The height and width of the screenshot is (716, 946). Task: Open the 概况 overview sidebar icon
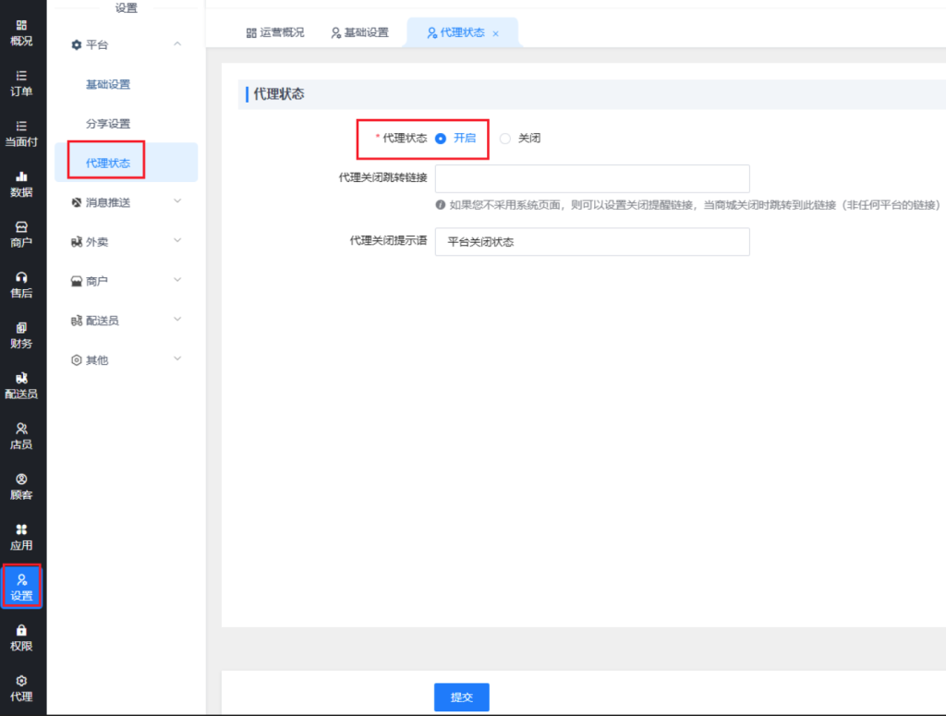[21, 33]
